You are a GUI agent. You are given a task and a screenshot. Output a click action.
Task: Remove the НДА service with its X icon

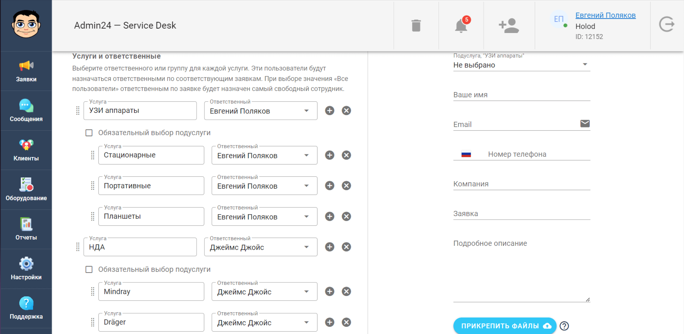click(x=346, y=247)
